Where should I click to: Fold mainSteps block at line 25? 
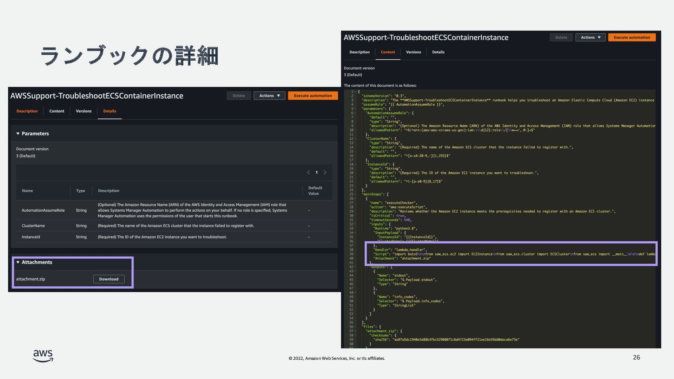355,194
